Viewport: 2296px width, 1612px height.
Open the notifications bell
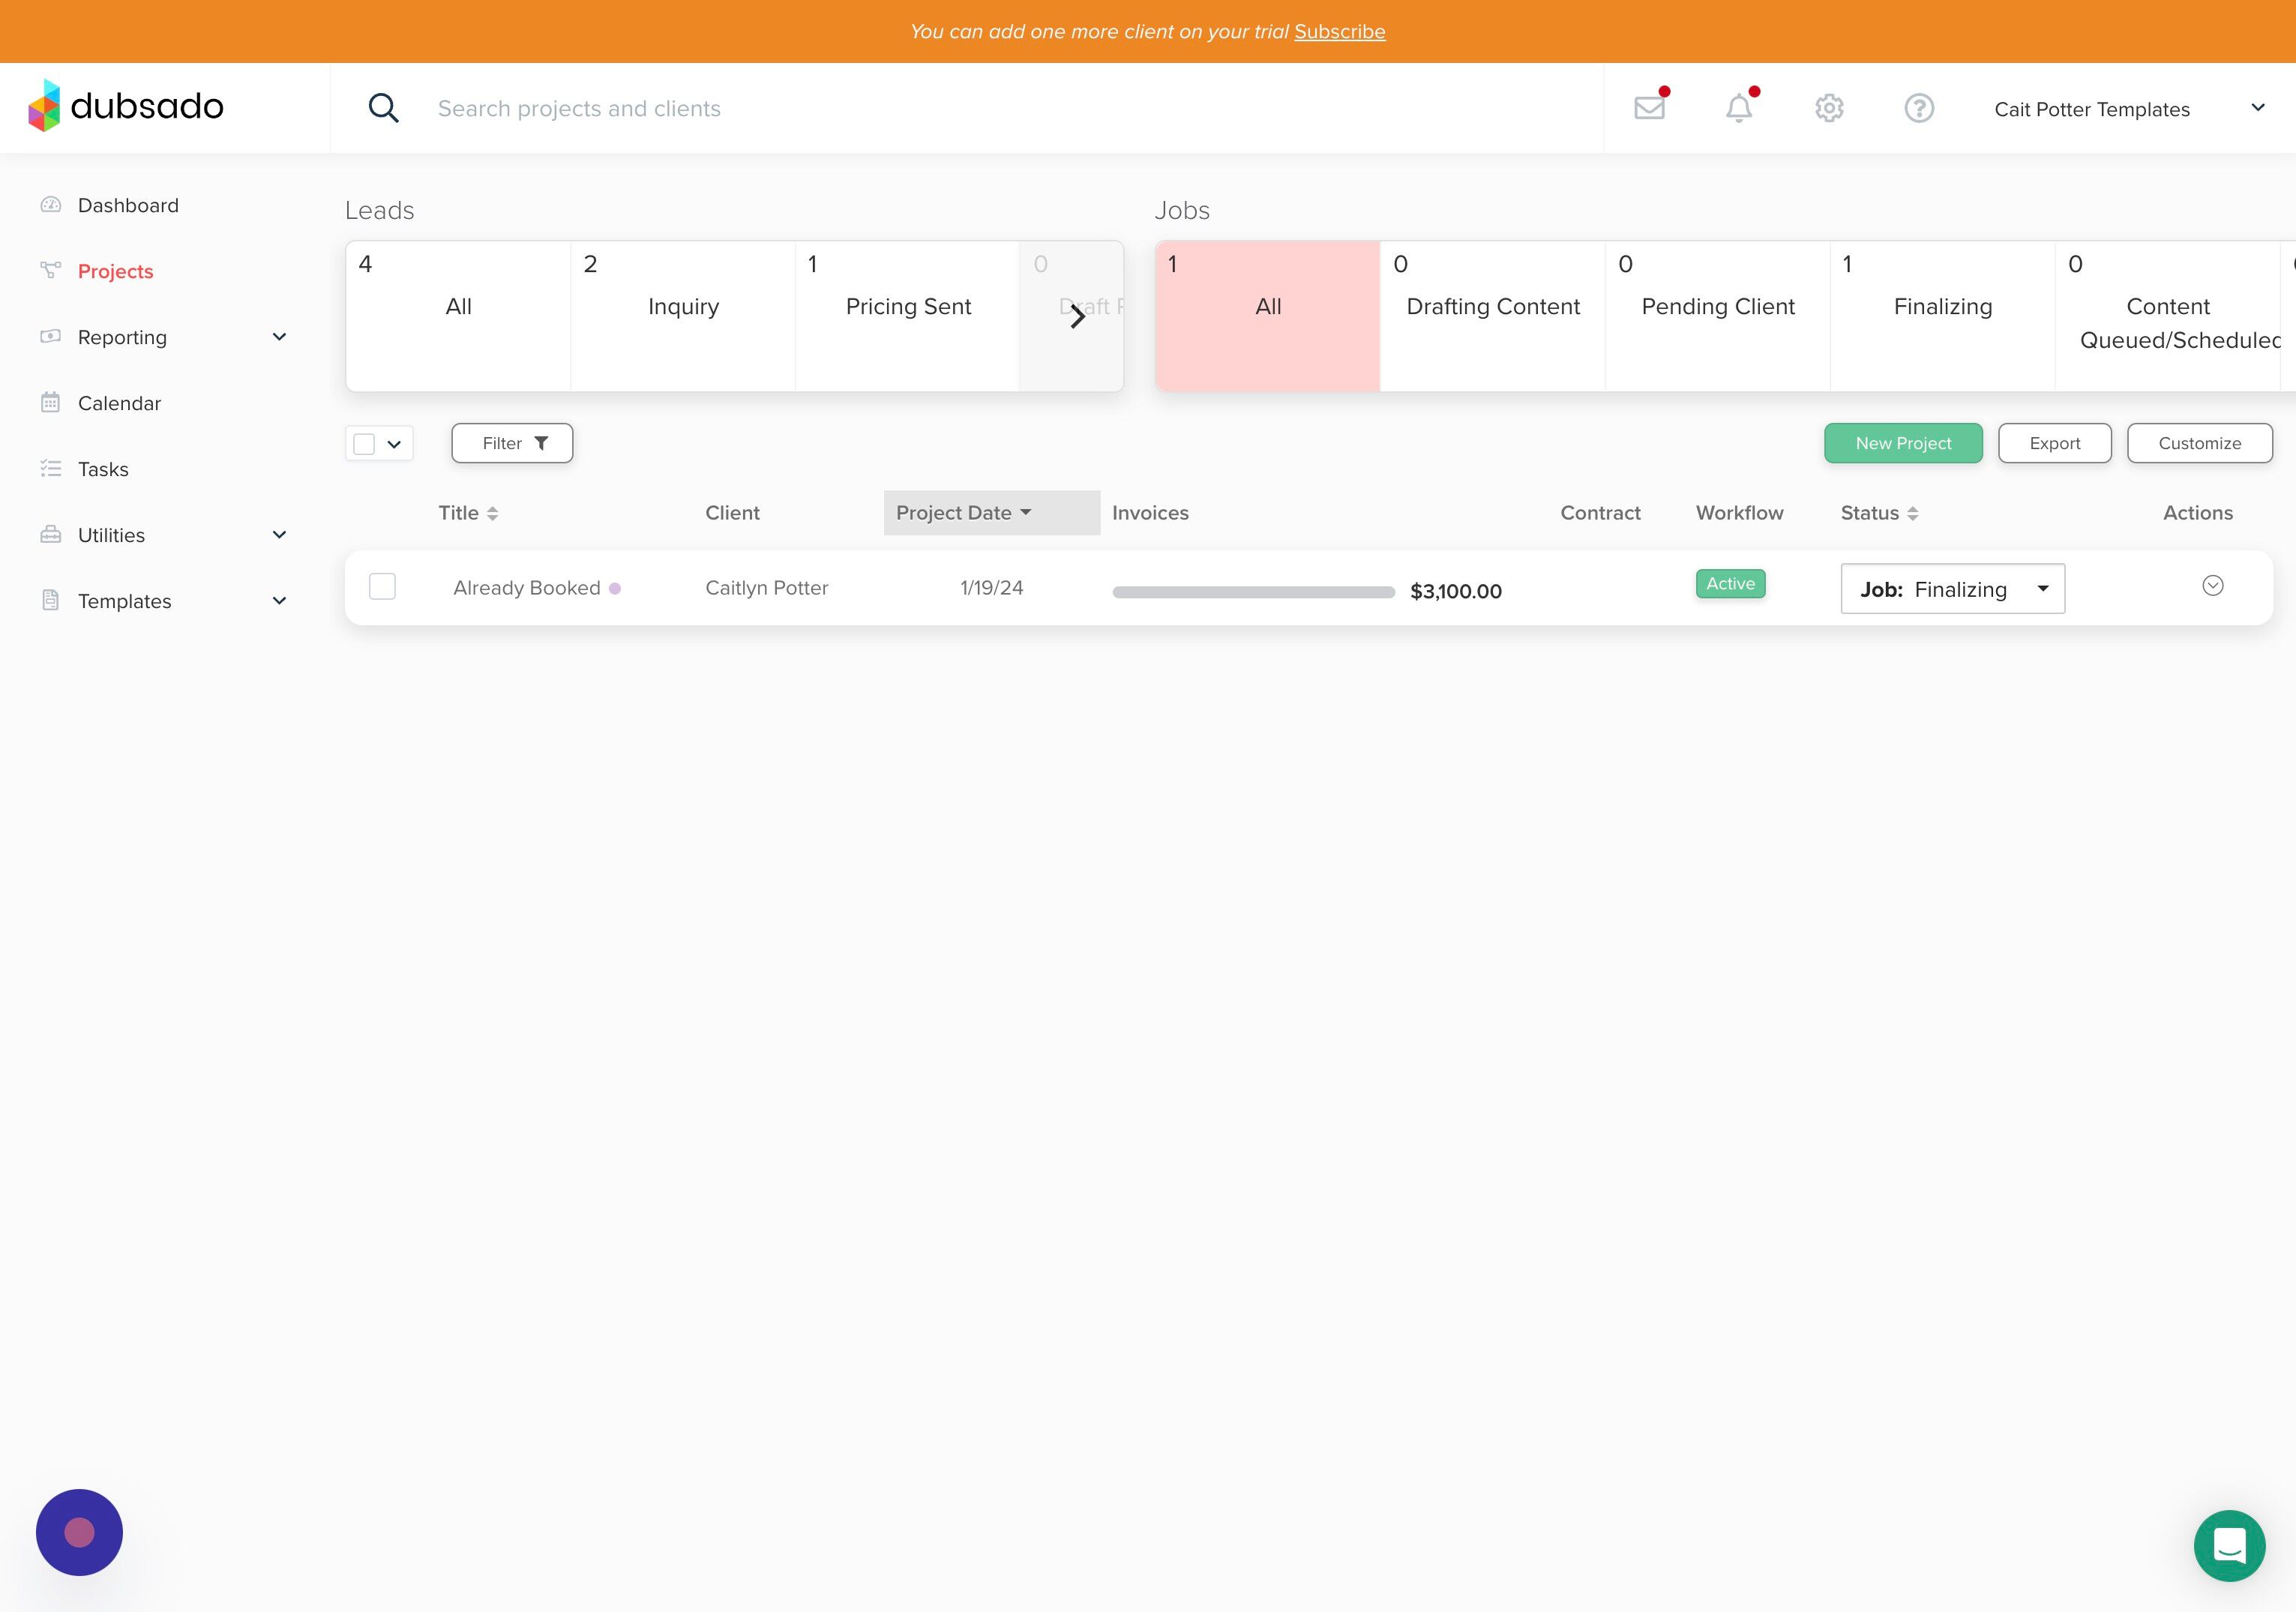click(1739, 108)
